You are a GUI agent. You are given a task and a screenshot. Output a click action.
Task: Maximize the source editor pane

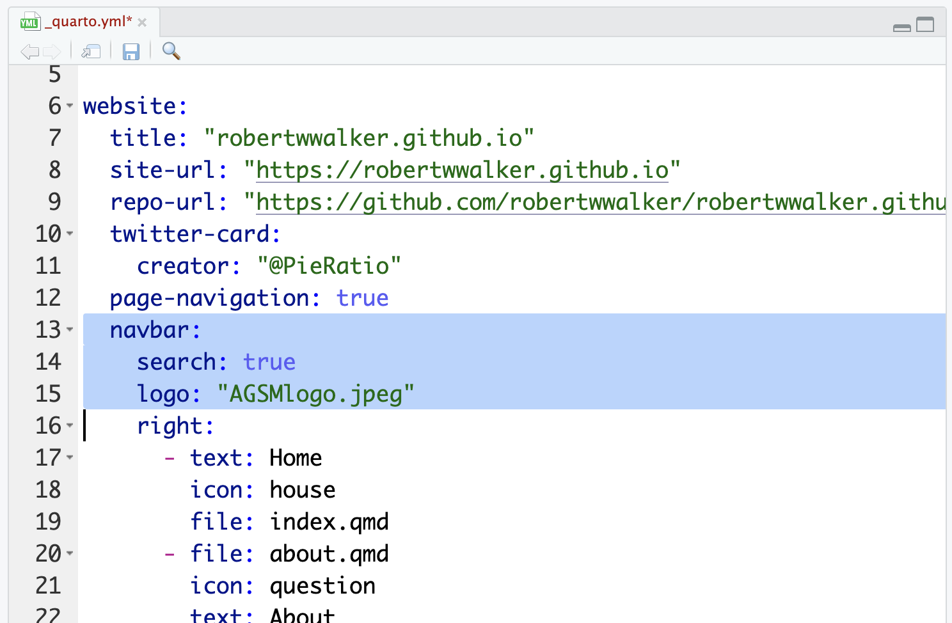925,25
